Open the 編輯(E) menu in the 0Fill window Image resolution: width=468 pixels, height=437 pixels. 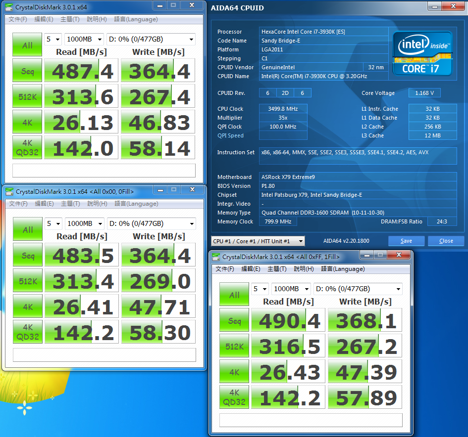[x=44, y=204]
